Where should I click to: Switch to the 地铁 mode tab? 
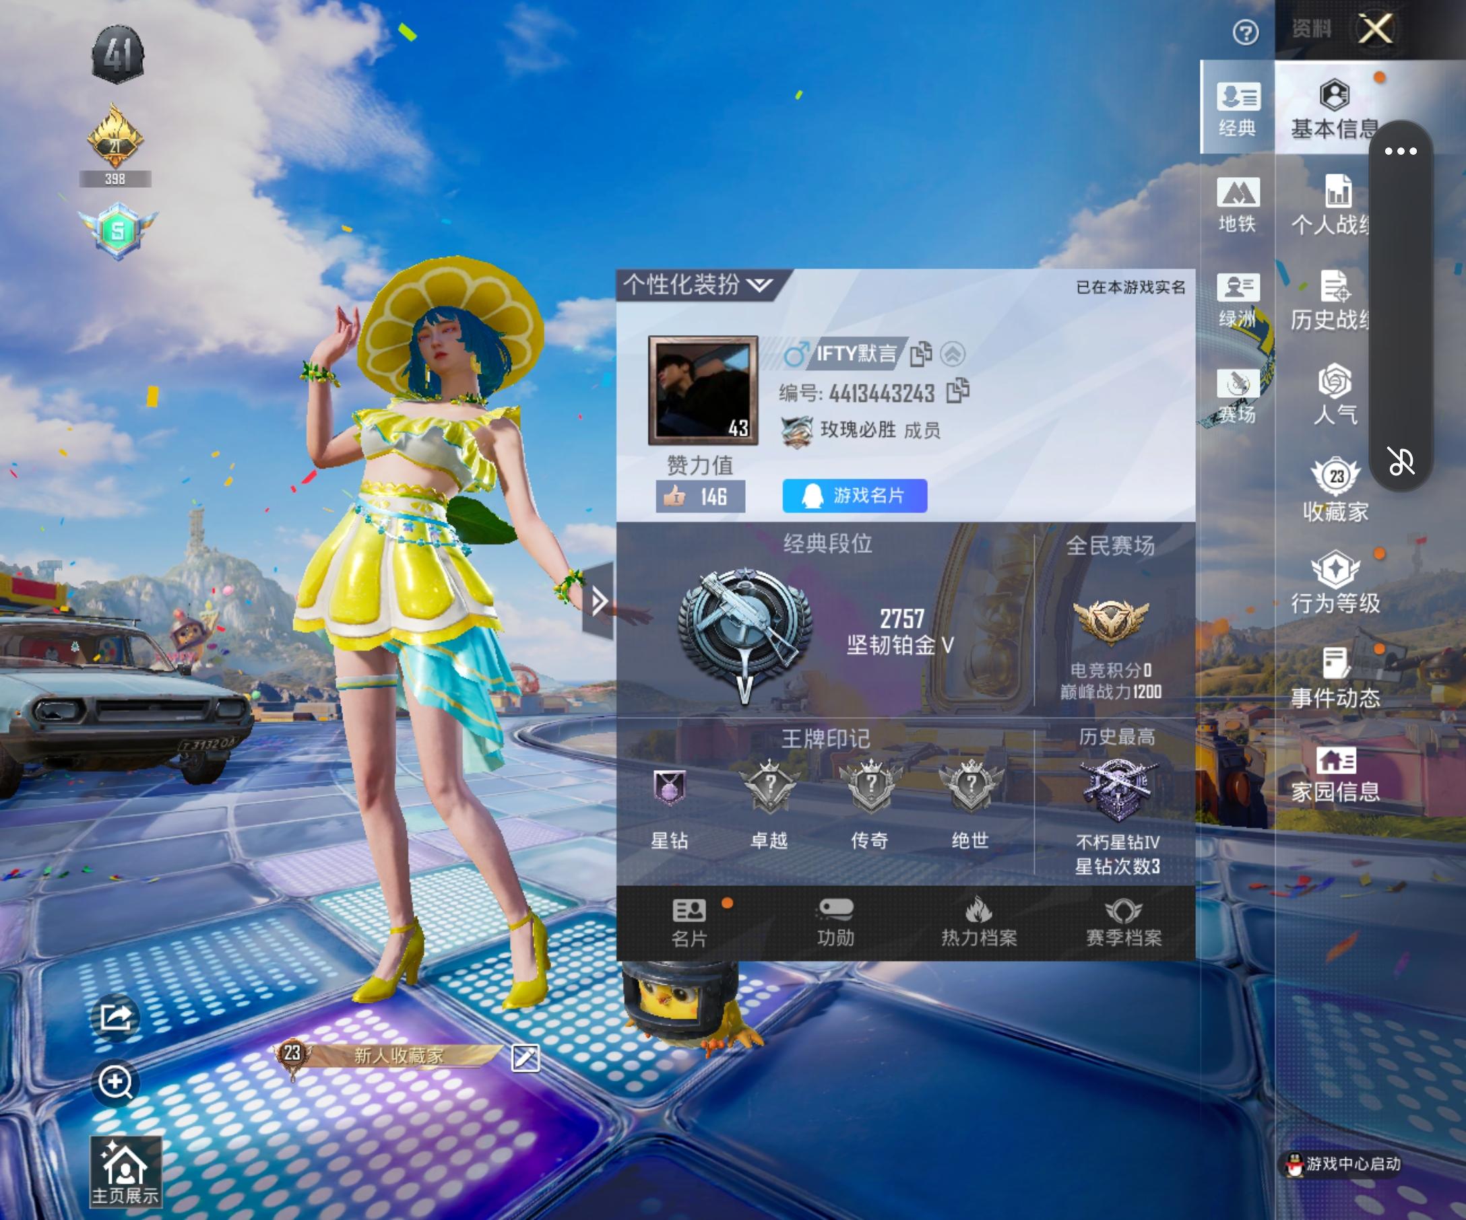click(1237, 204)
